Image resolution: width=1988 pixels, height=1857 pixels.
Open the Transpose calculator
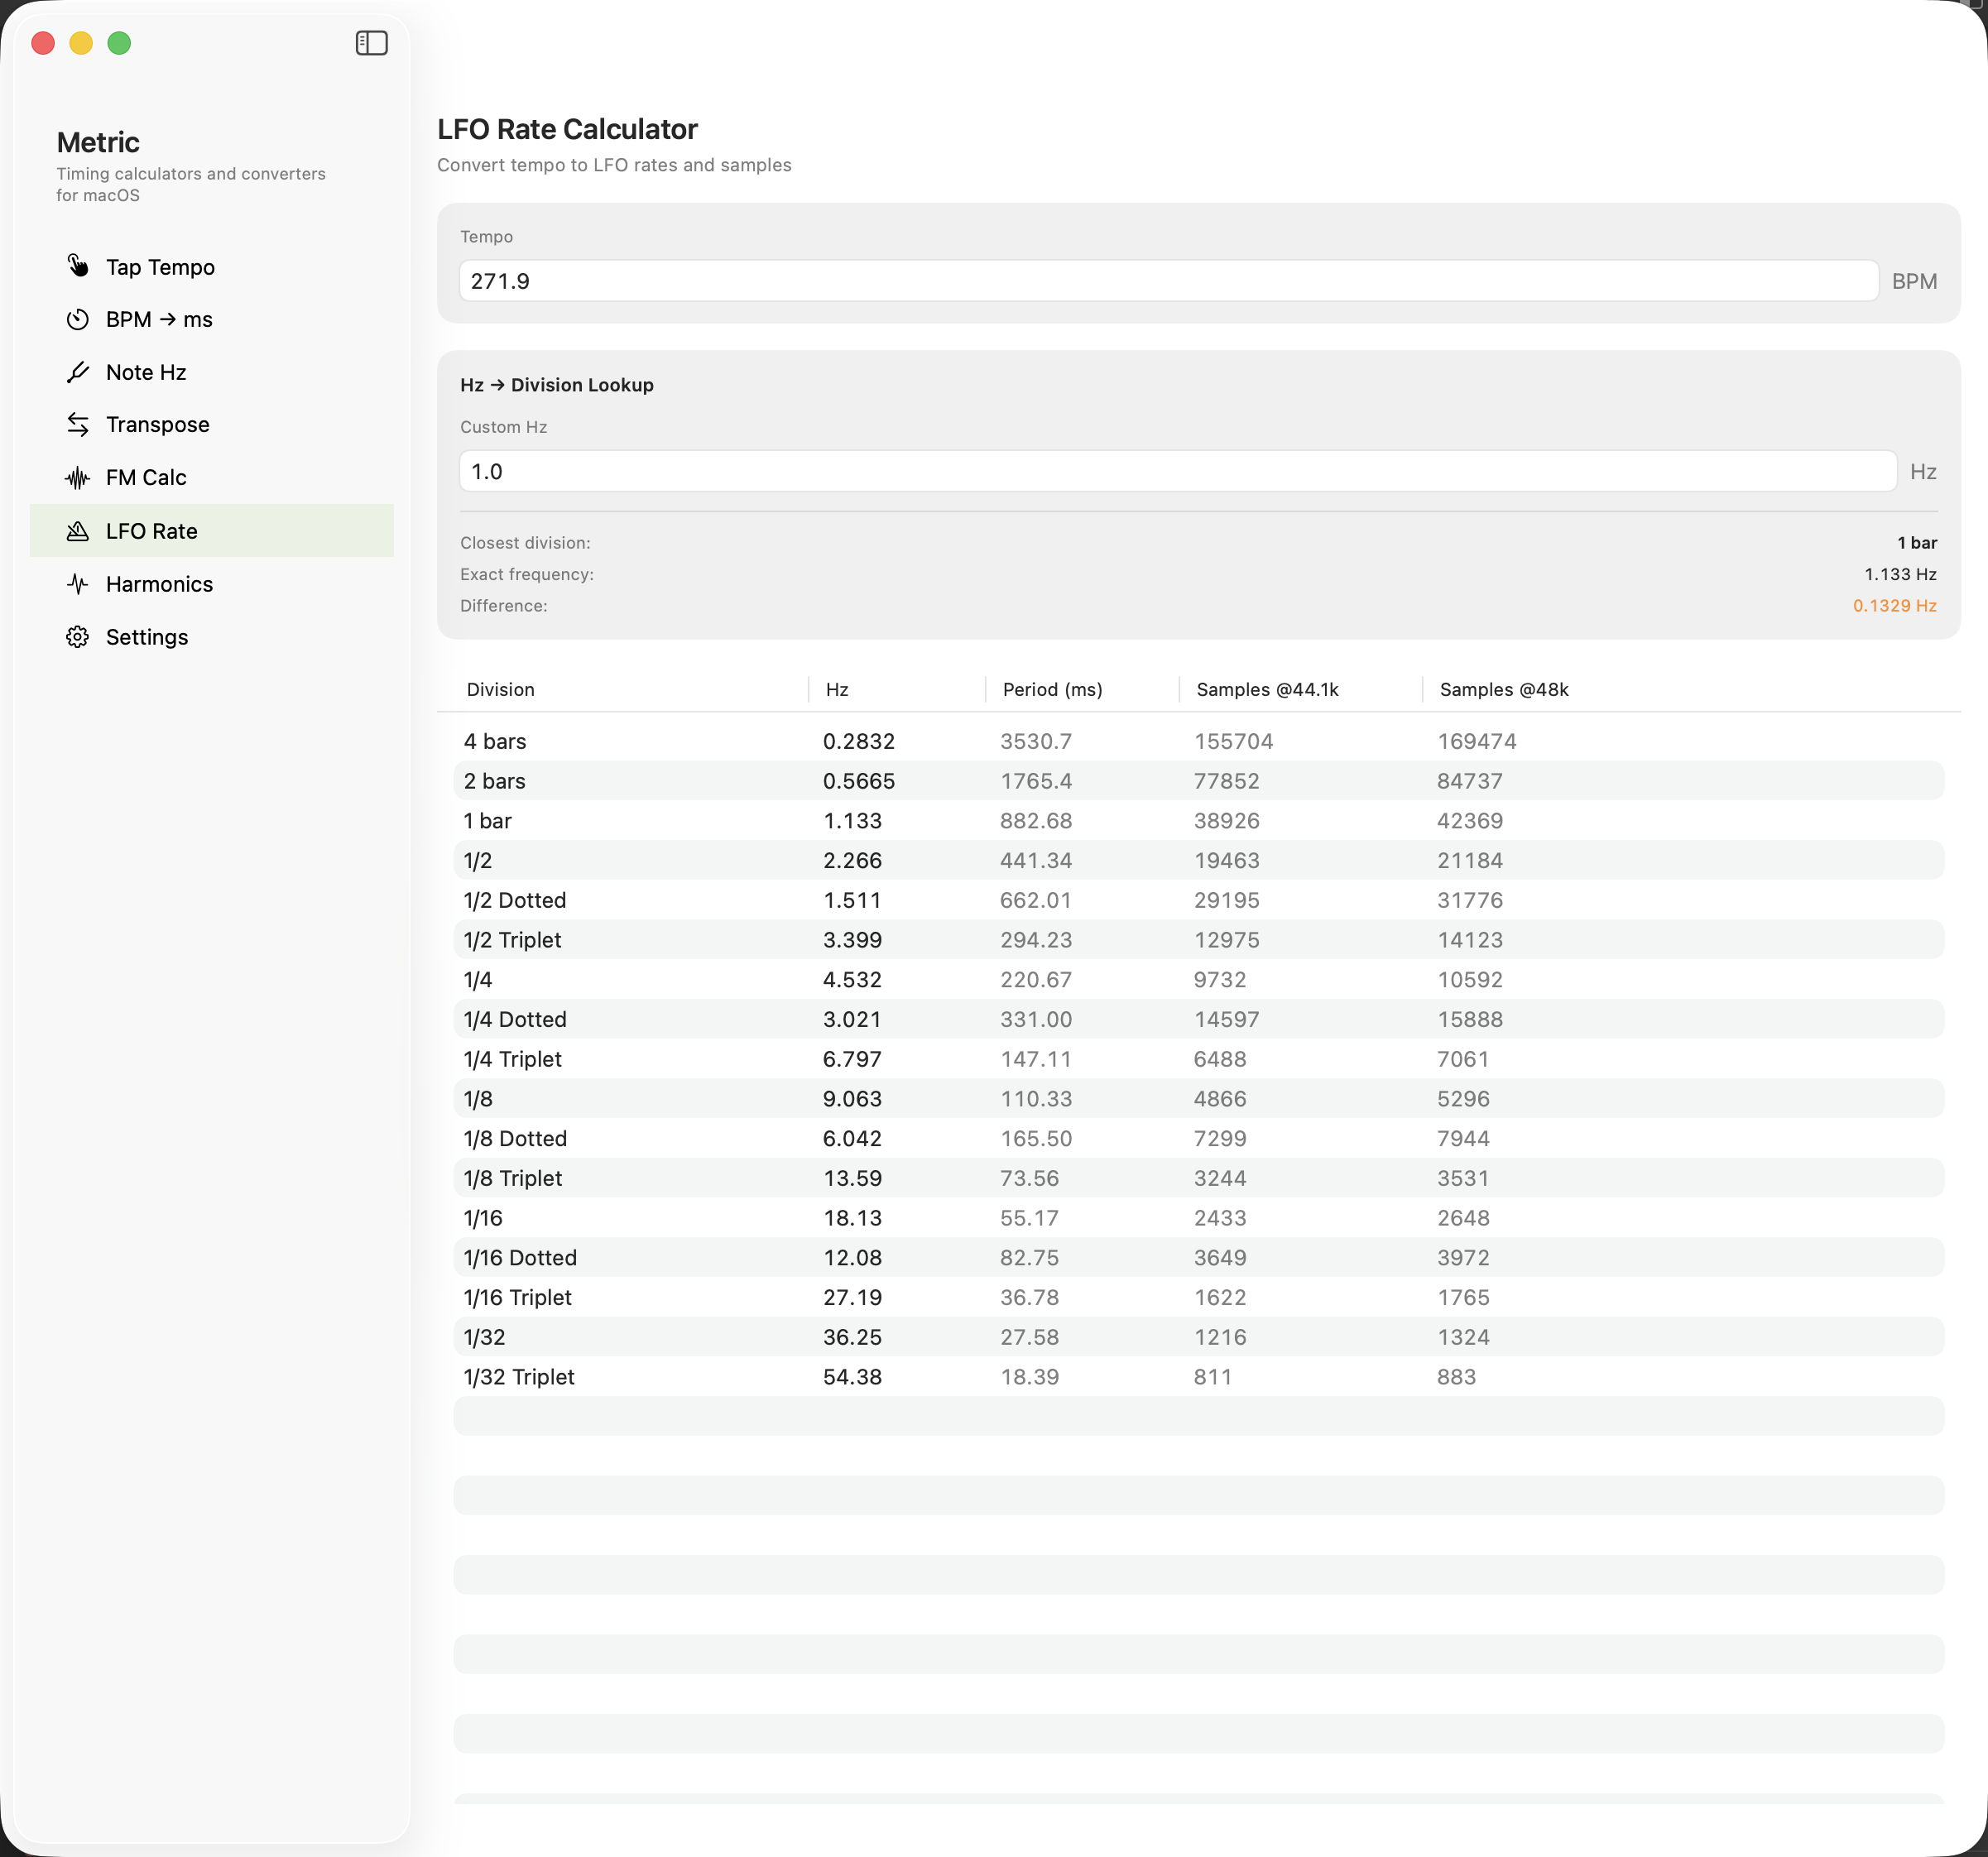pos(157,424)
